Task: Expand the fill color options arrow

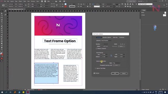Action: (67, 4)
